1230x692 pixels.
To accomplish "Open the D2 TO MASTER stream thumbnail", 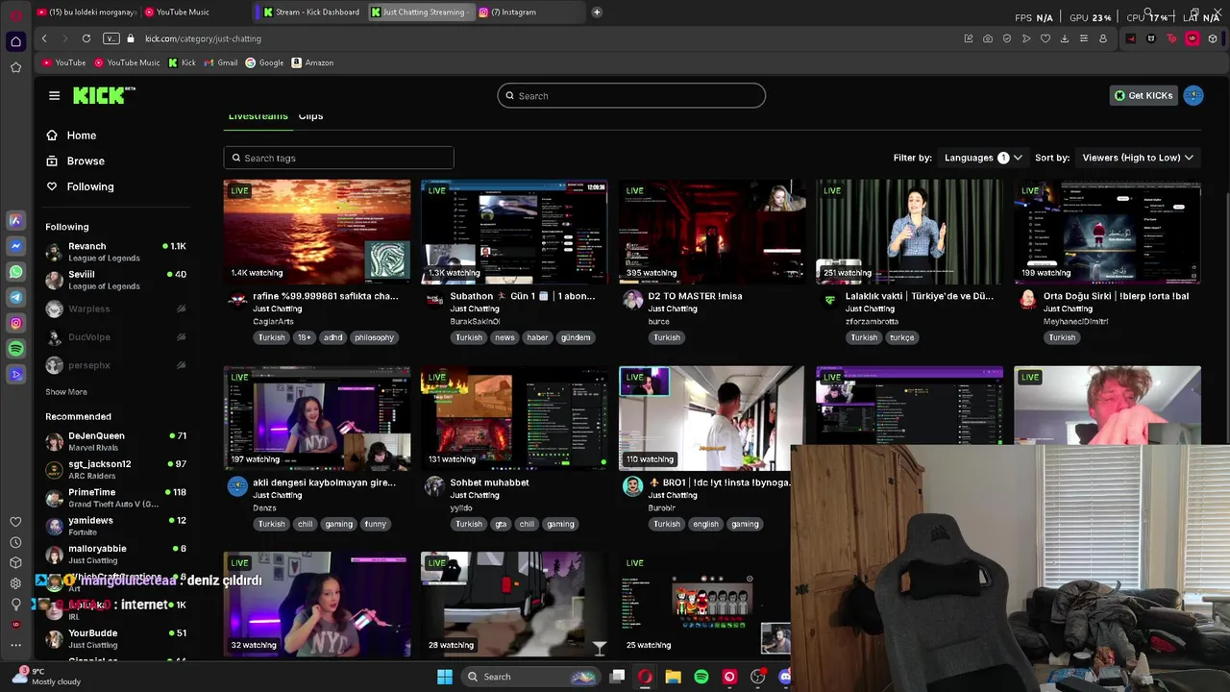I will coord(712,232).
